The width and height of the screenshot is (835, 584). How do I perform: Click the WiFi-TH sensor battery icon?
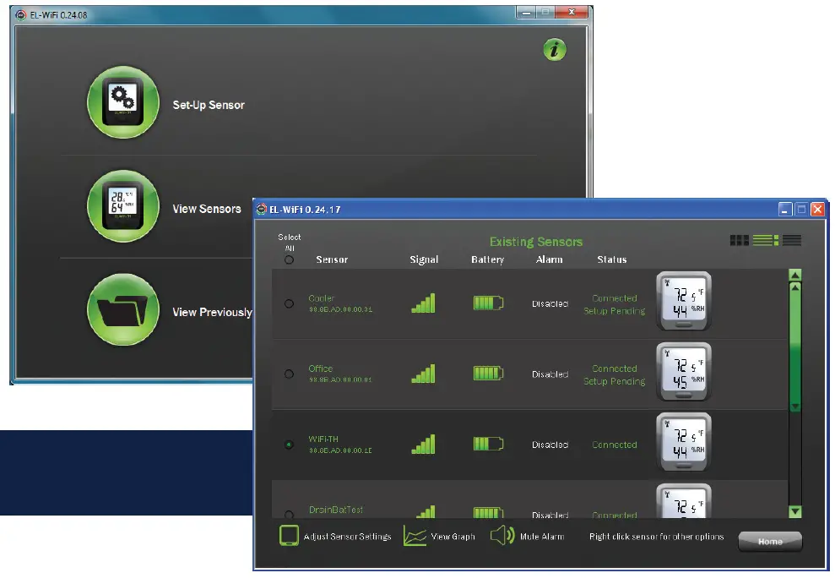coord(488,444)
